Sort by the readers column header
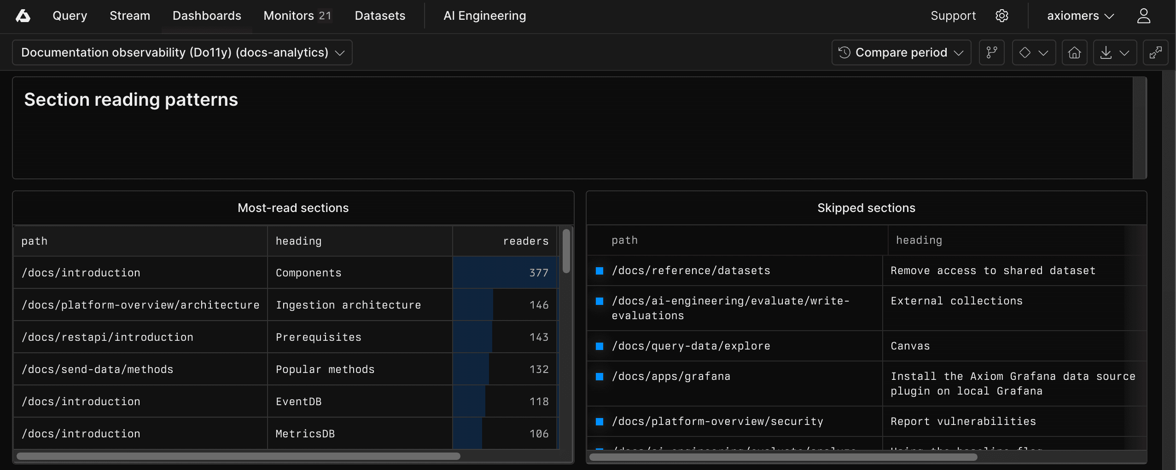This screenshot has height=470, width=1176. [505, 241]
